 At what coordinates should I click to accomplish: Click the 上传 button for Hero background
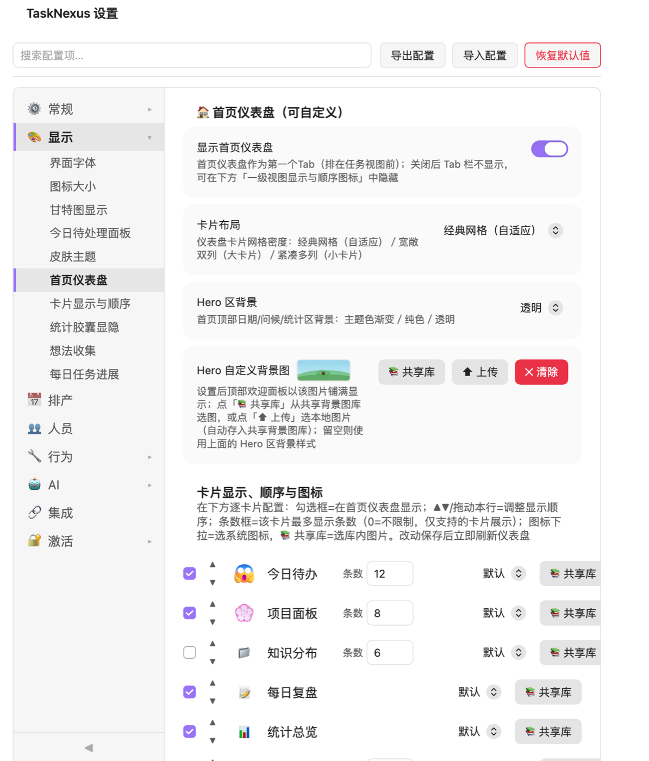480,372
